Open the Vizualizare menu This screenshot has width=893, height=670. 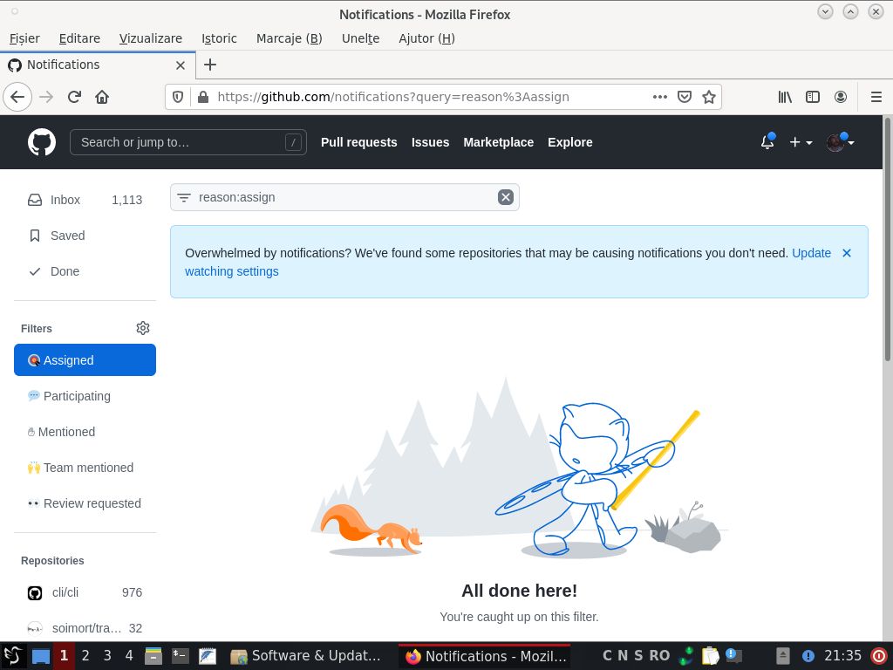(151, 38)
